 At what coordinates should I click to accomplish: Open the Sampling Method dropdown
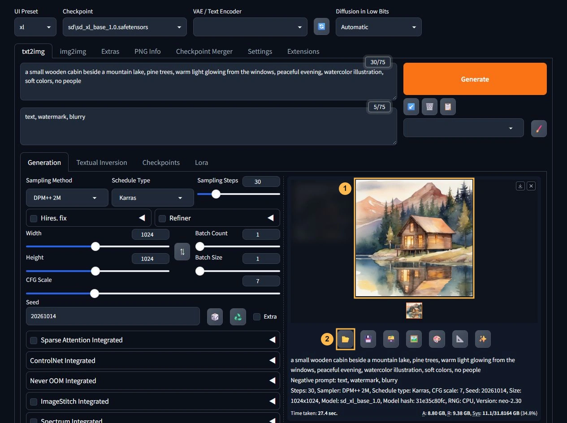[x=67, y=198]
